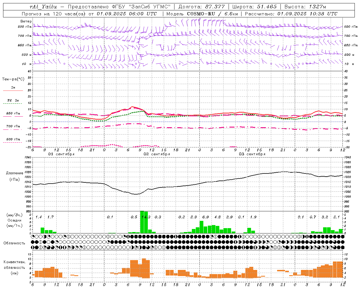359x287 pixels.
Task: Click the 1.4 precipitation value
Action: coord(39,217)
